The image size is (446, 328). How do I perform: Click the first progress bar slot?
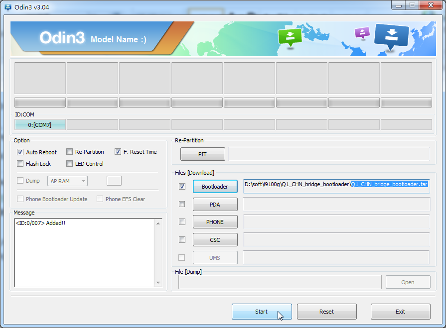(x=40, y=102)
